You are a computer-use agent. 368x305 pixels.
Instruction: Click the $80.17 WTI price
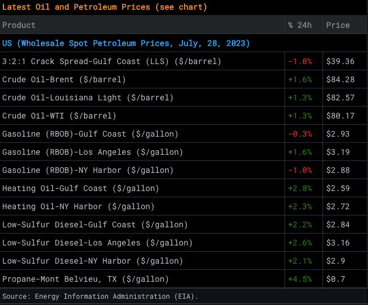pyautogui.click(x=340, y=116)
